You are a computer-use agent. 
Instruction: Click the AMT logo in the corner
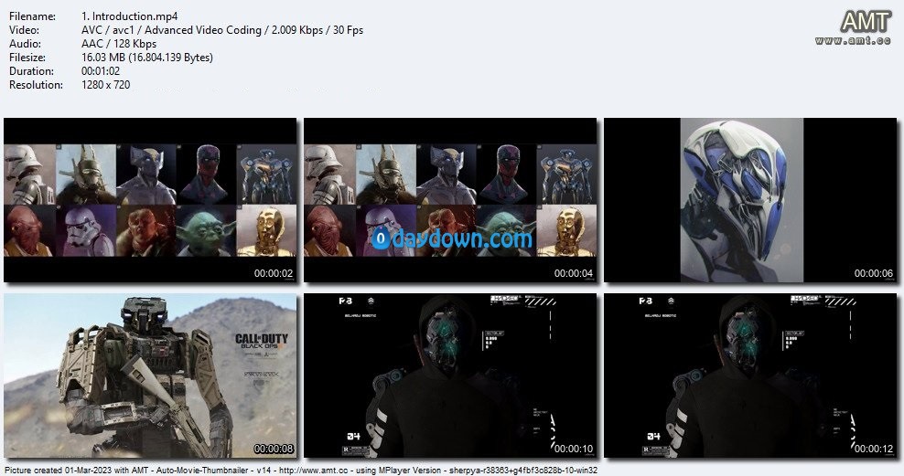(x=865, y=23)
